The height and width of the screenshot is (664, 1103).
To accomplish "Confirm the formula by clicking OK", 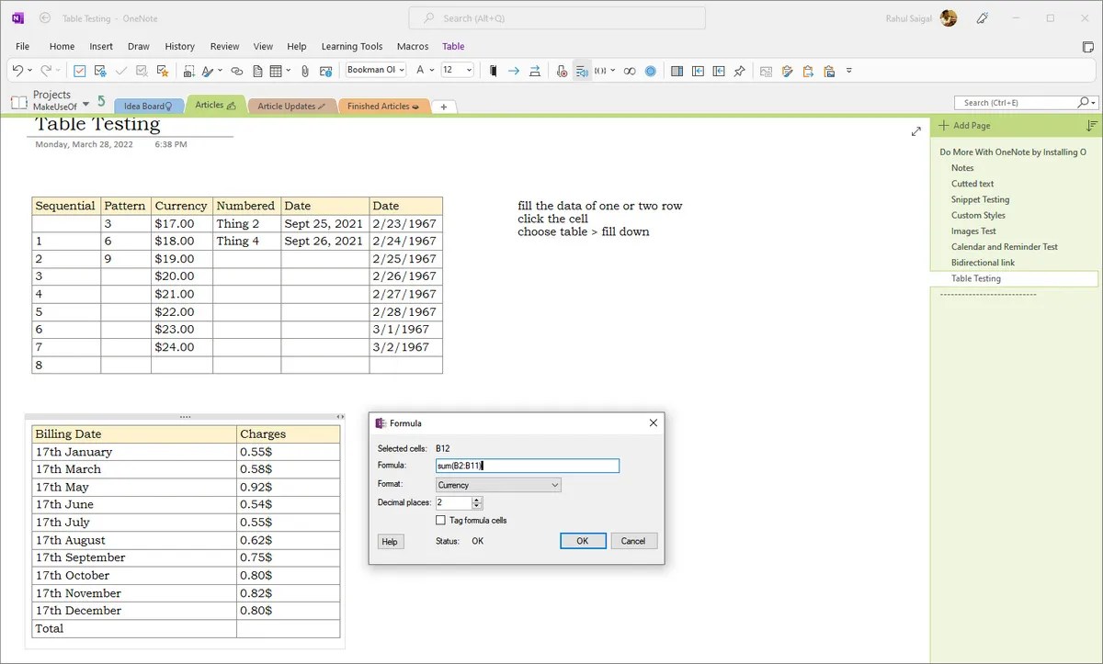I will pos(583,541).
